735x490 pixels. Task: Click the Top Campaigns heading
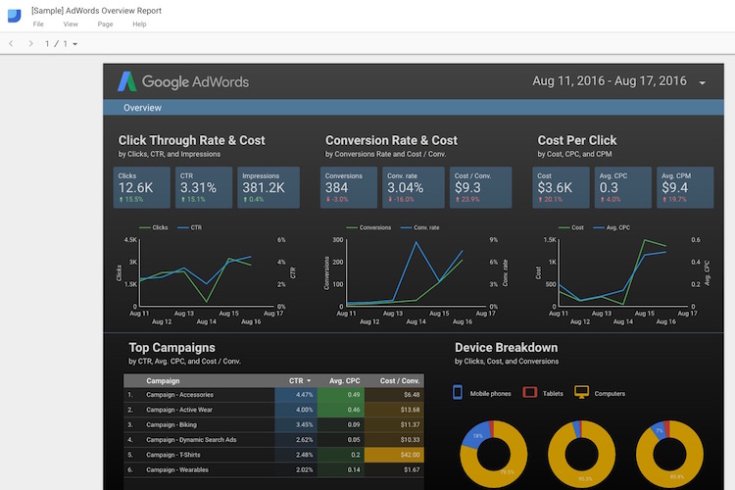[172, 348]
